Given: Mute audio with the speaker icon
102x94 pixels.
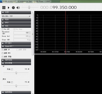Looking at the screenshot, I should [x=18, y=8].
